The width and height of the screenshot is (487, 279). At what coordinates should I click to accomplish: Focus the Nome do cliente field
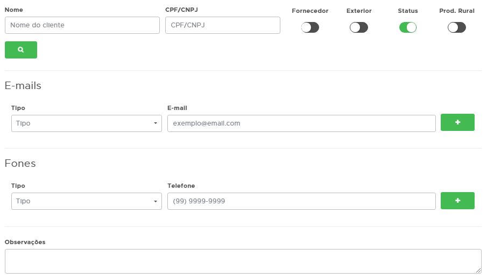(x=82, y=25)
